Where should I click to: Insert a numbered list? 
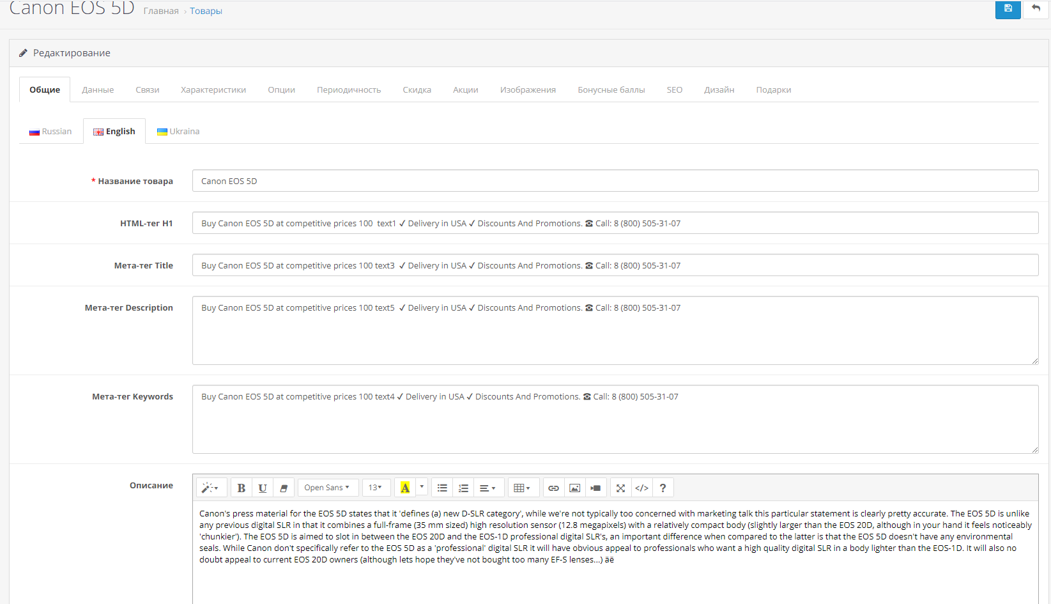point(464,488)
